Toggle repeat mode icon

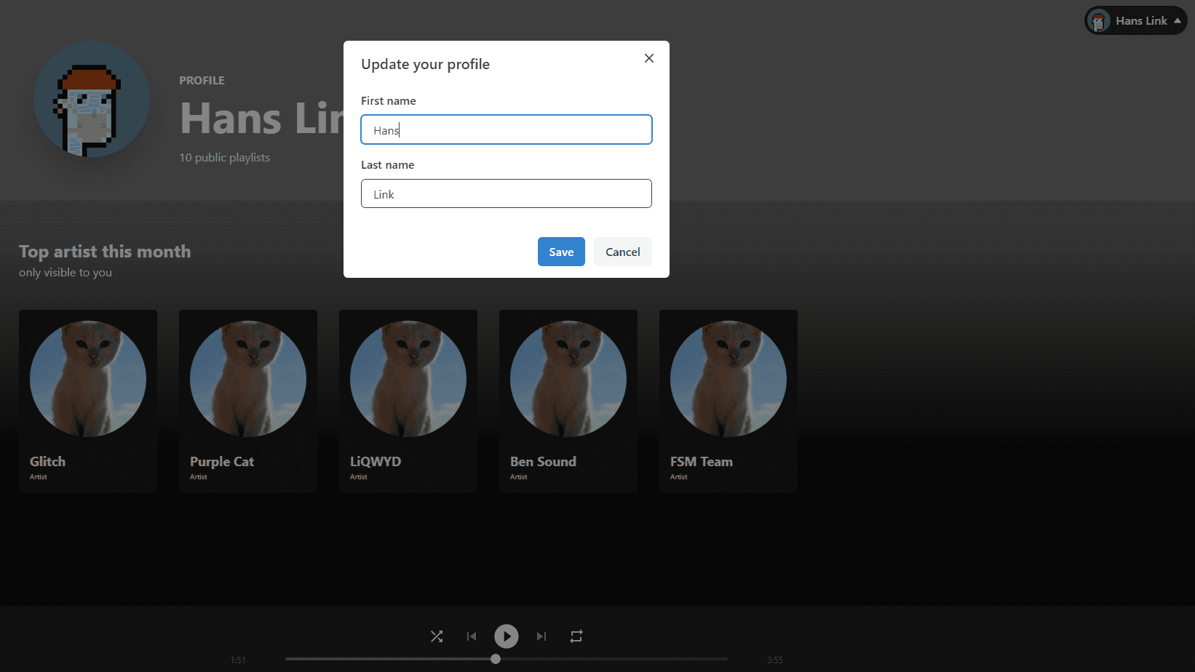pyautogui.click(x=576, y=636)
